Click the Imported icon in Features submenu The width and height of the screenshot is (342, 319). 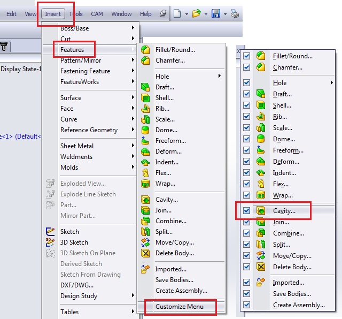click(x=145, y=269)
